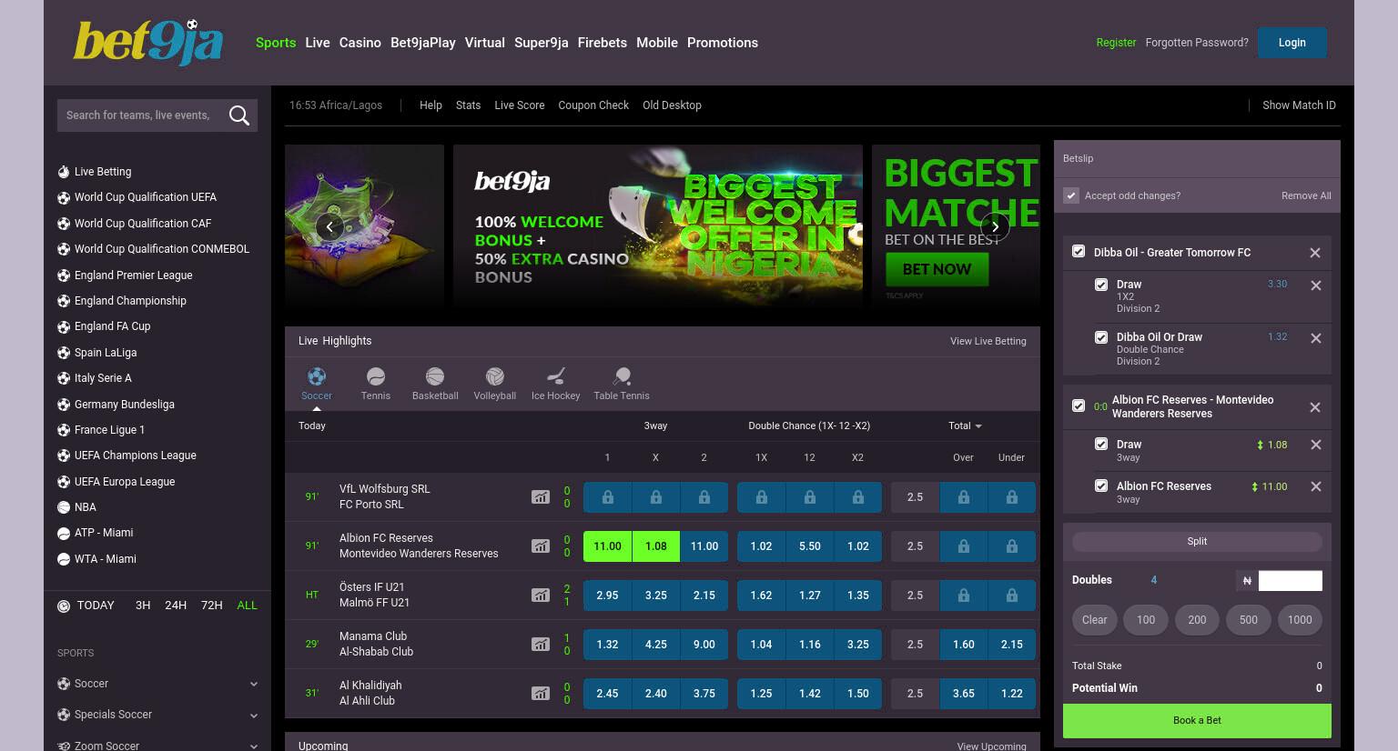Open Coupon Check link
Screen dimensions: 1398x751
tap(593, 105)
